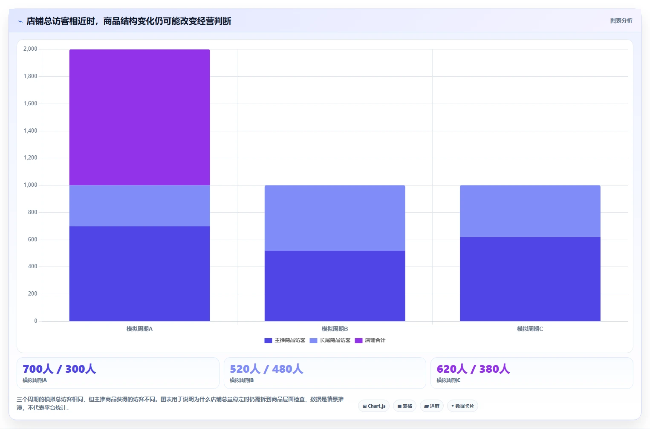Click the dark blue 主推商品 bar in 模拟周期A

(139, 273)
